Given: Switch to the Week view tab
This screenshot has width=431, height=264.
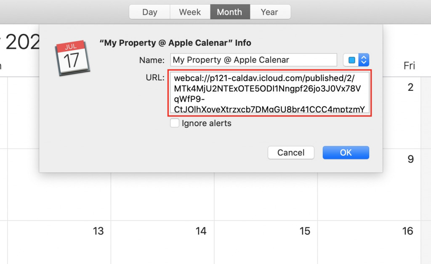Looking at the screenshot, I should [x=189, y=12].
